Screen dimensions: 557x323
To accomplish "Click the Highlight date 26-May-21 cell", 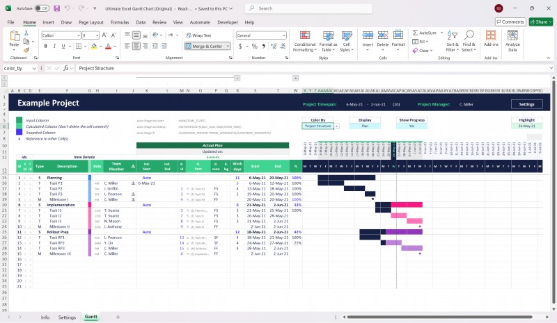I will [x=527, y=126].
